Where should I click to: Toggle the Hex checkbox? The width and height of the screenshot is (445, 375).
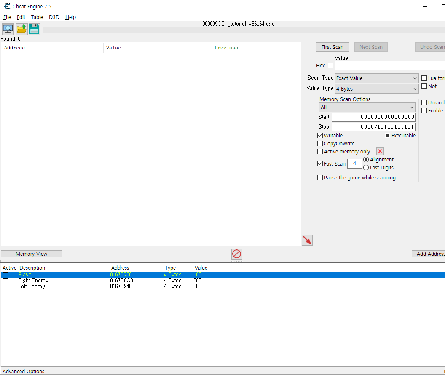point(330,66)
